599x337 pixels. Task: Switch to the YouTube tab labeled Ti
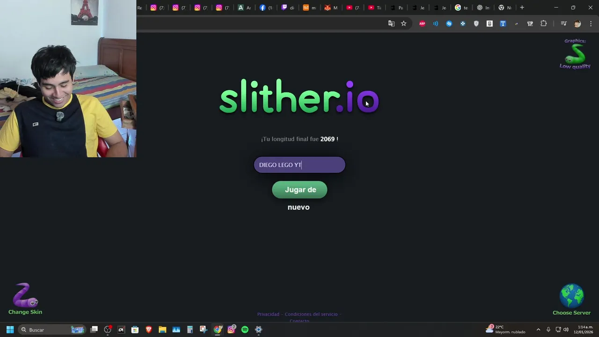[x=374, y=7]
